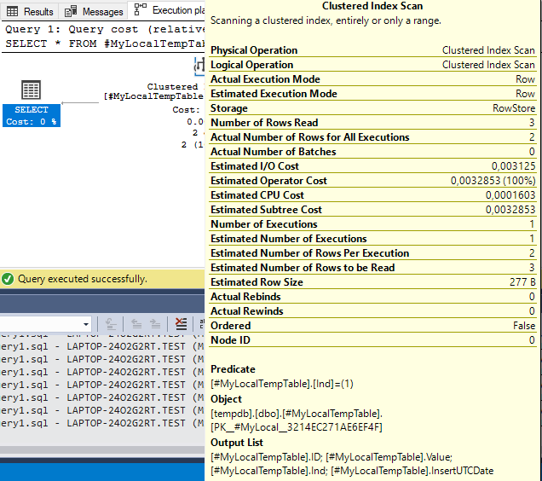
Task: Click the 'Ordered' False property row
Action: [x=372, y=327]
